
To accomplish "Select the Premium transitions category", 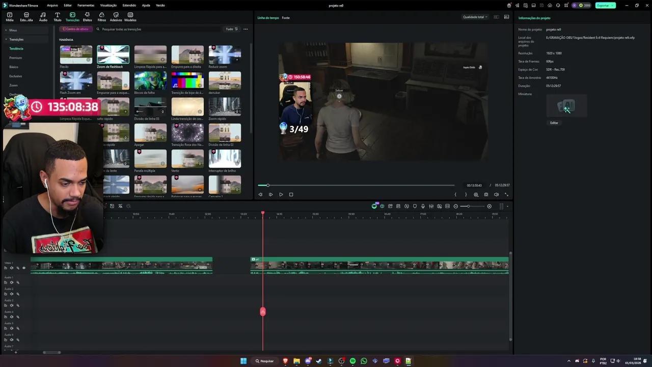I will [x=15, y=58].
